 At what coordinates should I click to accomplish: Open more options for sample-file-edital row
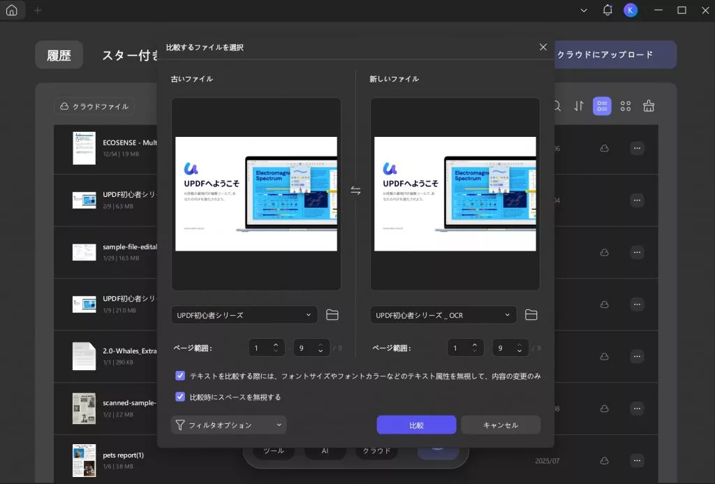637,252
